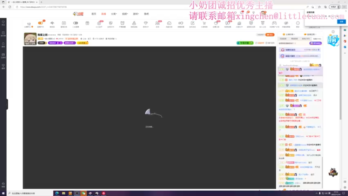
Task: Open the video play icon with badge
Action: tap(228, 23)
